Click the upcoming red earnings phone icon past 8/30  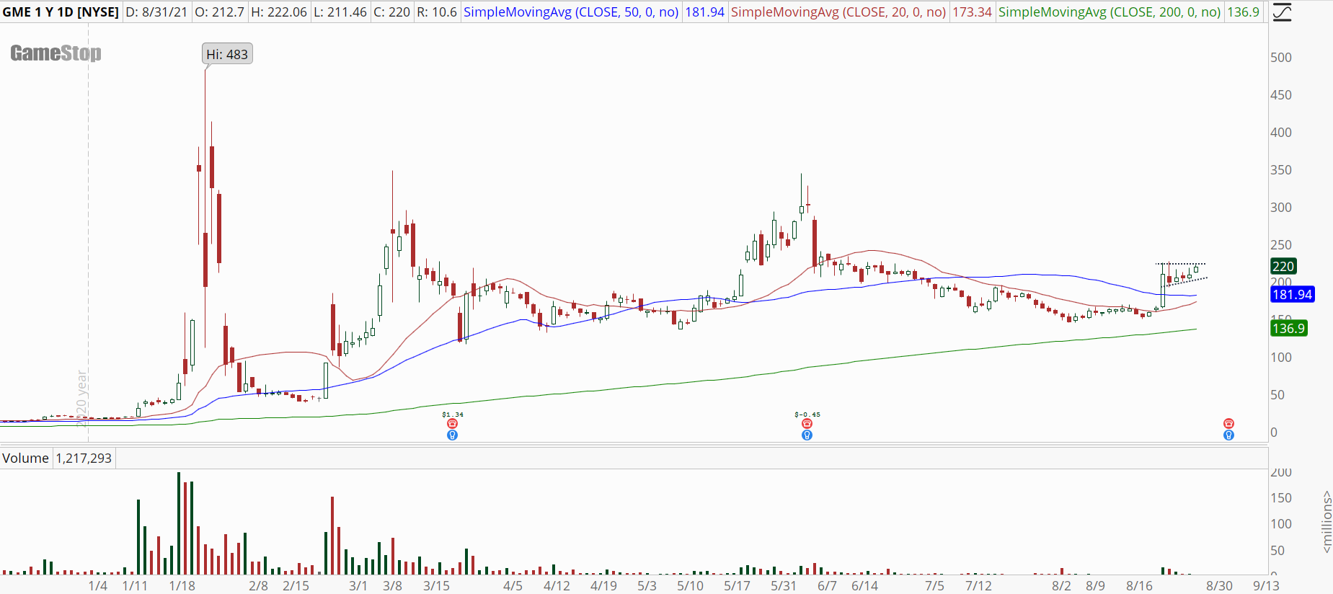click(x=1228, y=424)
